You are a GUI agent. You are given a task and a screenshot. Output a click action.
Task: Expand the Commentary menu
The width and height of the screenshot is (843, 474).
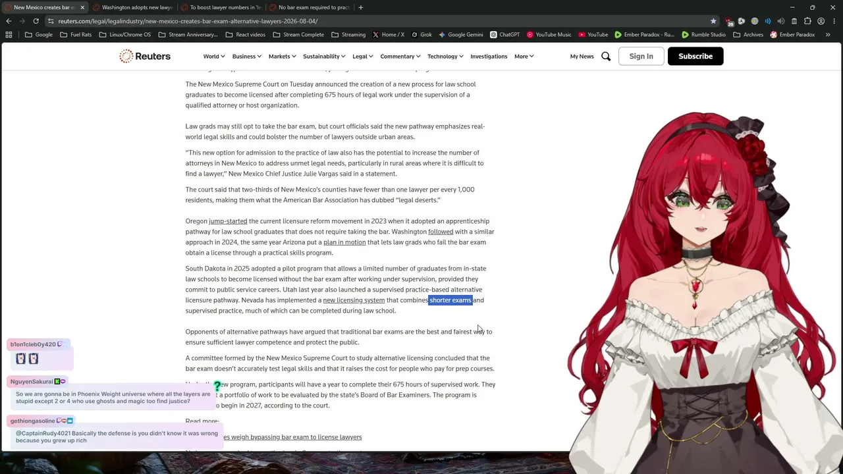coord(400,57)
